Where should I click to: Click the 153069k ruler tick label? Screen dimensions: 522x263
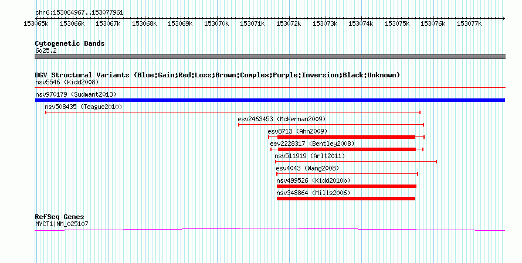[x=180, y=24]
